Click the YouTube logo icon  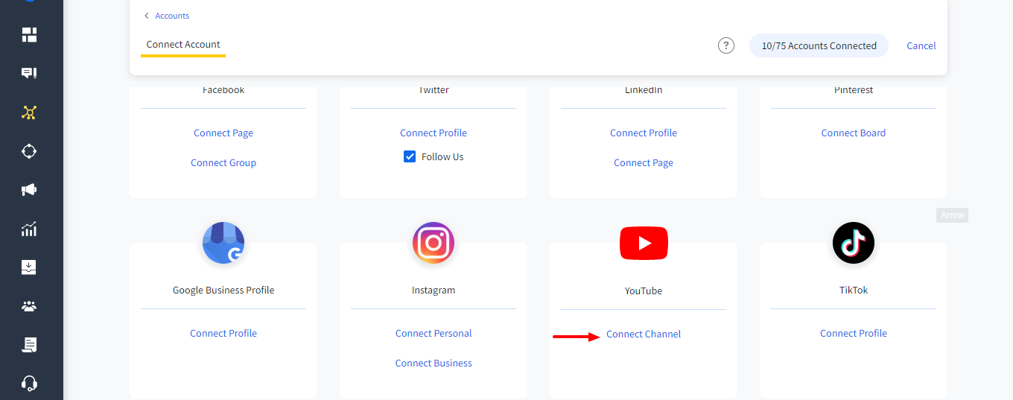coord(644,243)
